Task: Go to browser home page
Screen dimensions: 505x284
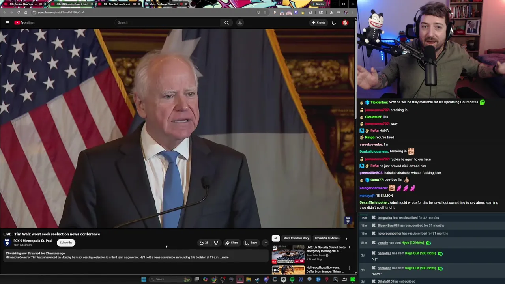Action: point(26,12)
